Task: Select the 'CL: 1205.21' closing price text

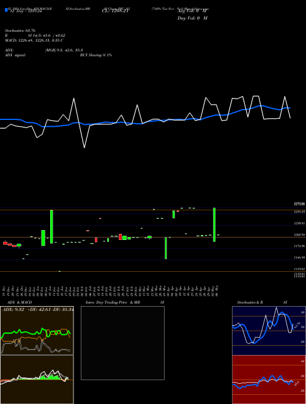Action: [115, 12]
